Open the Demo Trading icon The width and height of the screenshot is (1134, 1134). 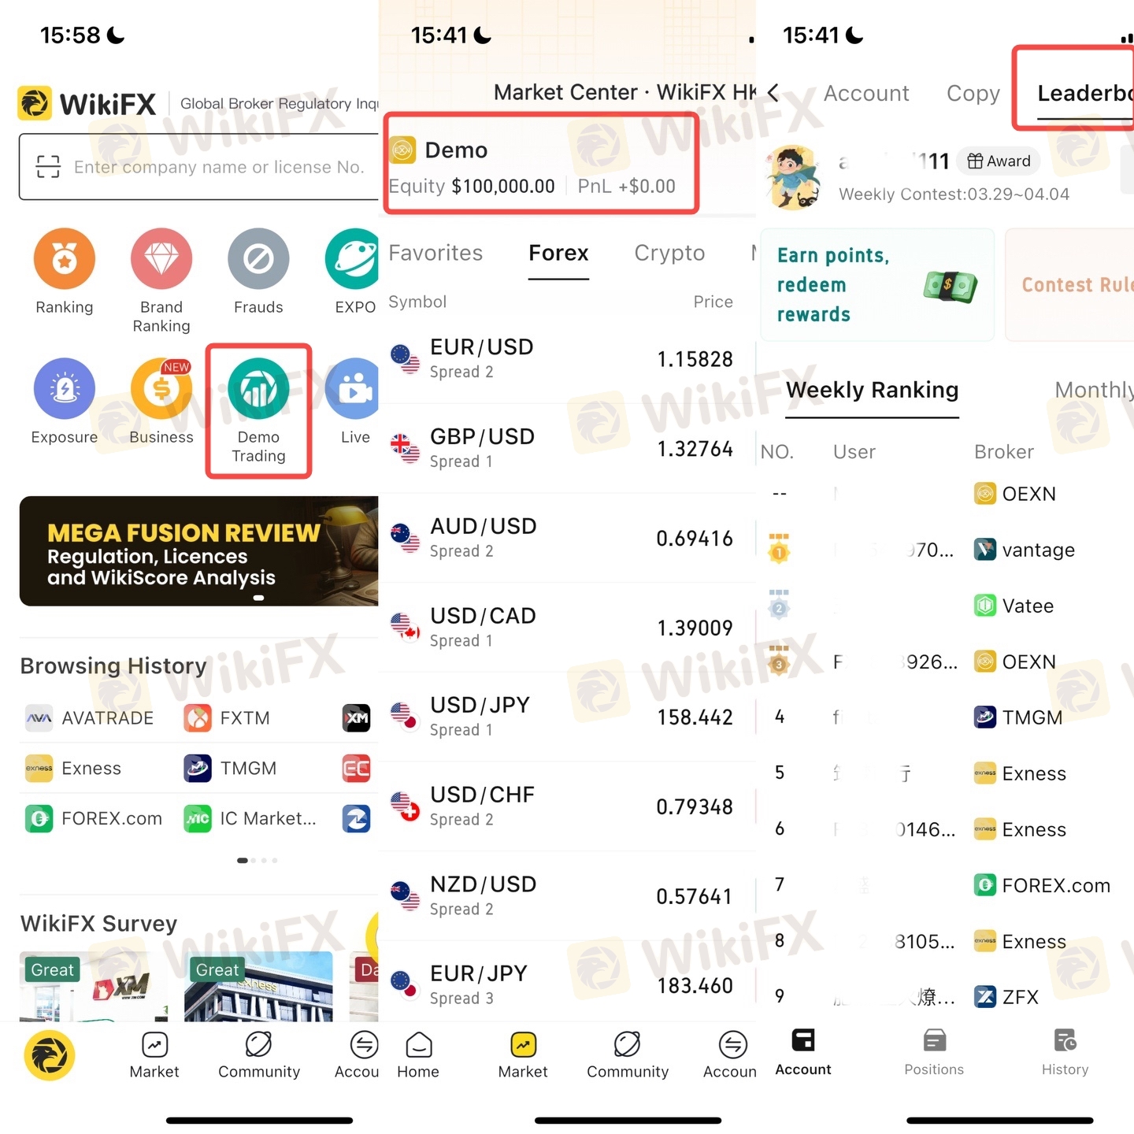pos(258,388)
